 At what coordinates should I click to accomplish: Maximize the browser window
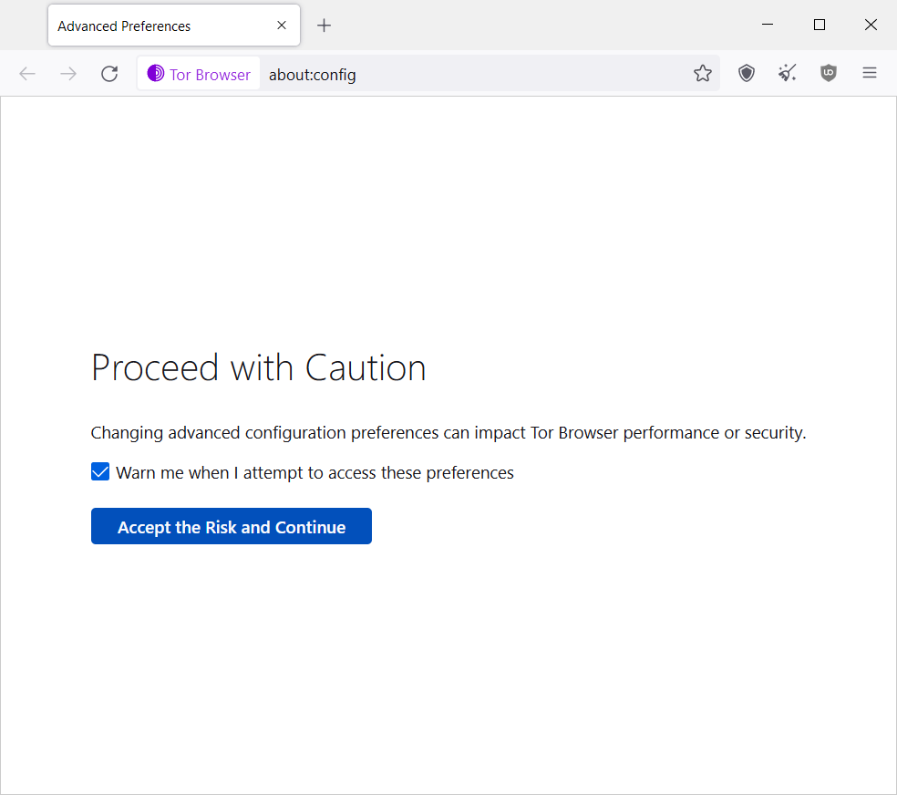tap(820, 25)
